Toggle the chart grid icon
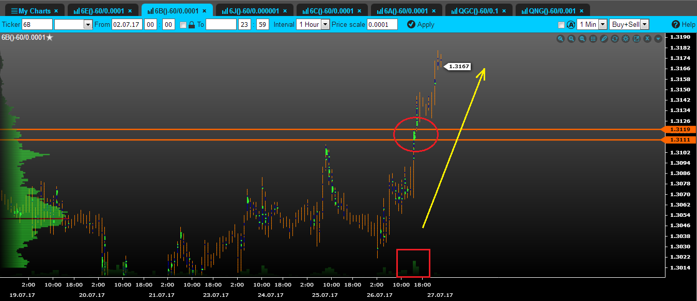 (593, 39)
